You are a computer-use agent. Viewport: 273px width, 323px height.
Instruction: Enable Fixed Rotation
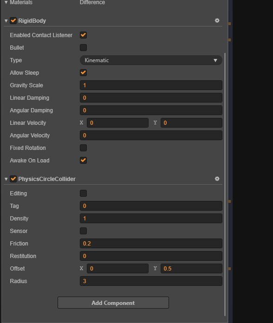click(83, 148)
